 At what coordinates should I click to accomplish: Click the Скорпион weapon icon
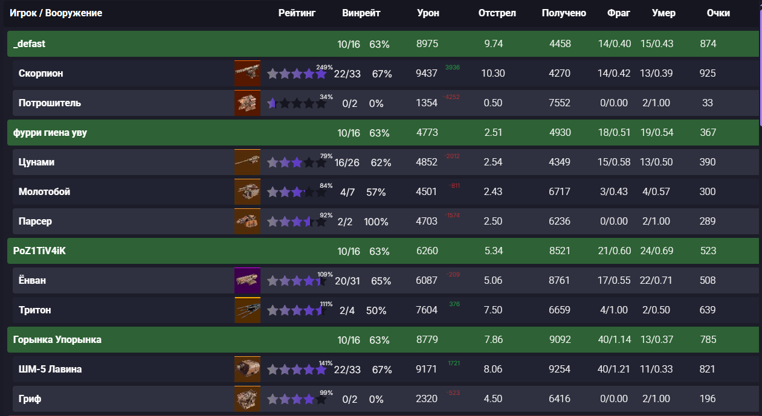pyautogui.click(x=247, y=73)
